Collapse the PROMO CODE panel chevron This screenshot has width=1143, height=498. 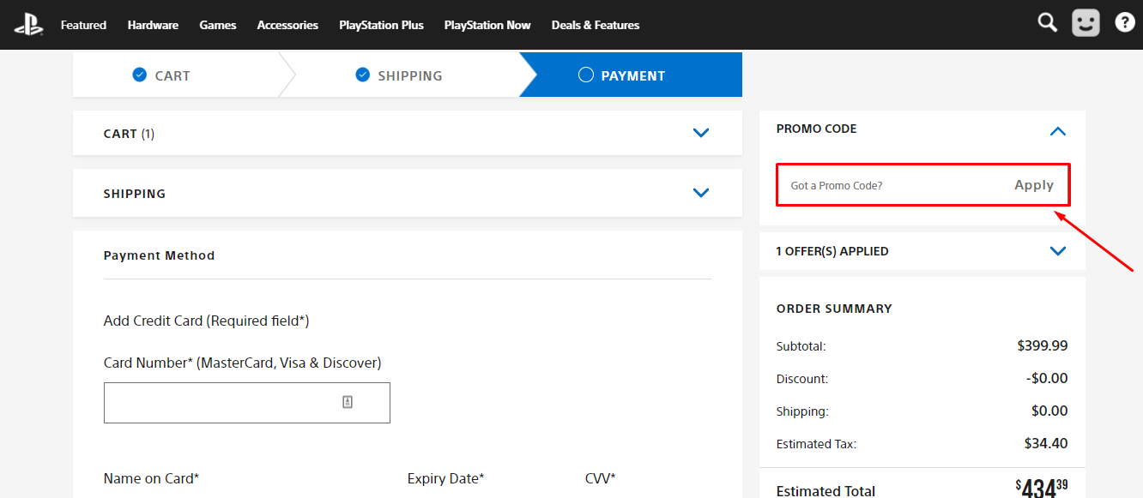(x=1058, y=131)
